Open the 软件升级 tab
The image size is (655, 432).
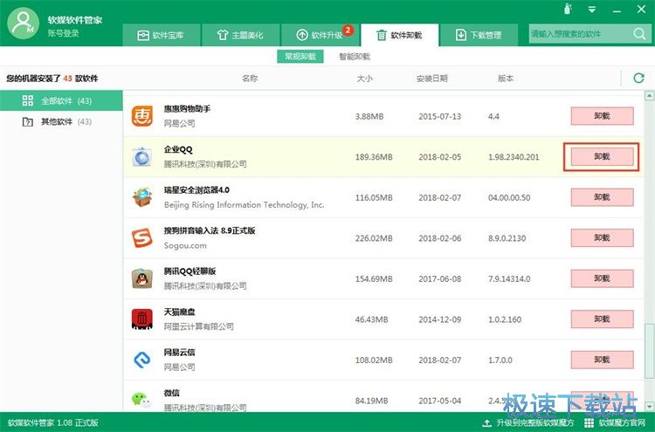(320, 35)
